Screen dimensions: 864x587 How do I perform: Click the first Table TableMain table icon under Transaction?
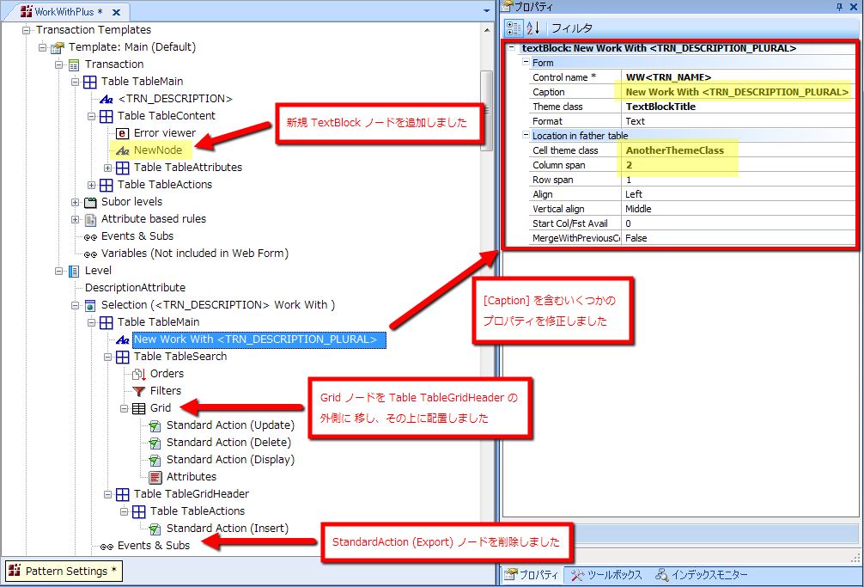pyautogui.click(x=90, y=82)
